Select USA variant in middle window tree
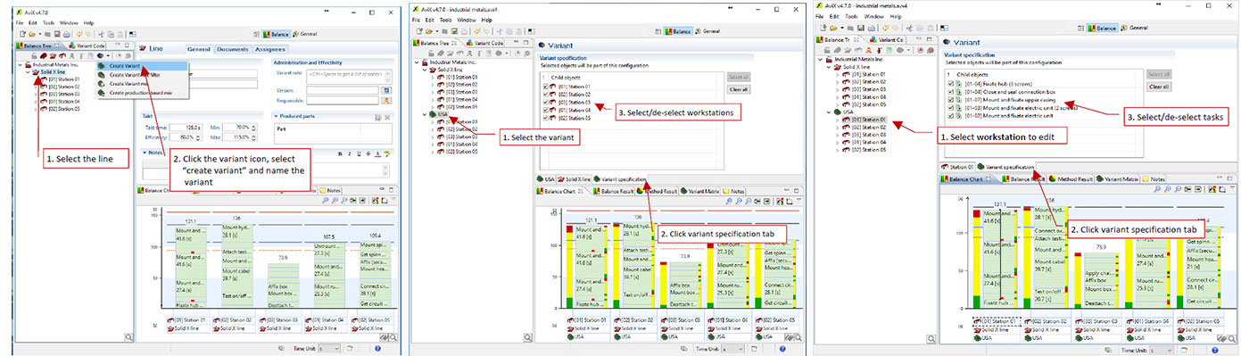Screen dimensions: 1241x356 [442, 114]
